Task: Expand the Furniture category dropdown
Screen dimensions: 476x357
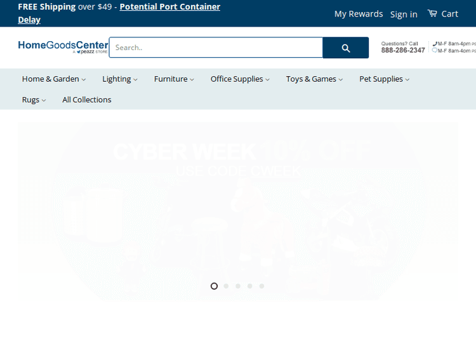Action: (174, 79)
